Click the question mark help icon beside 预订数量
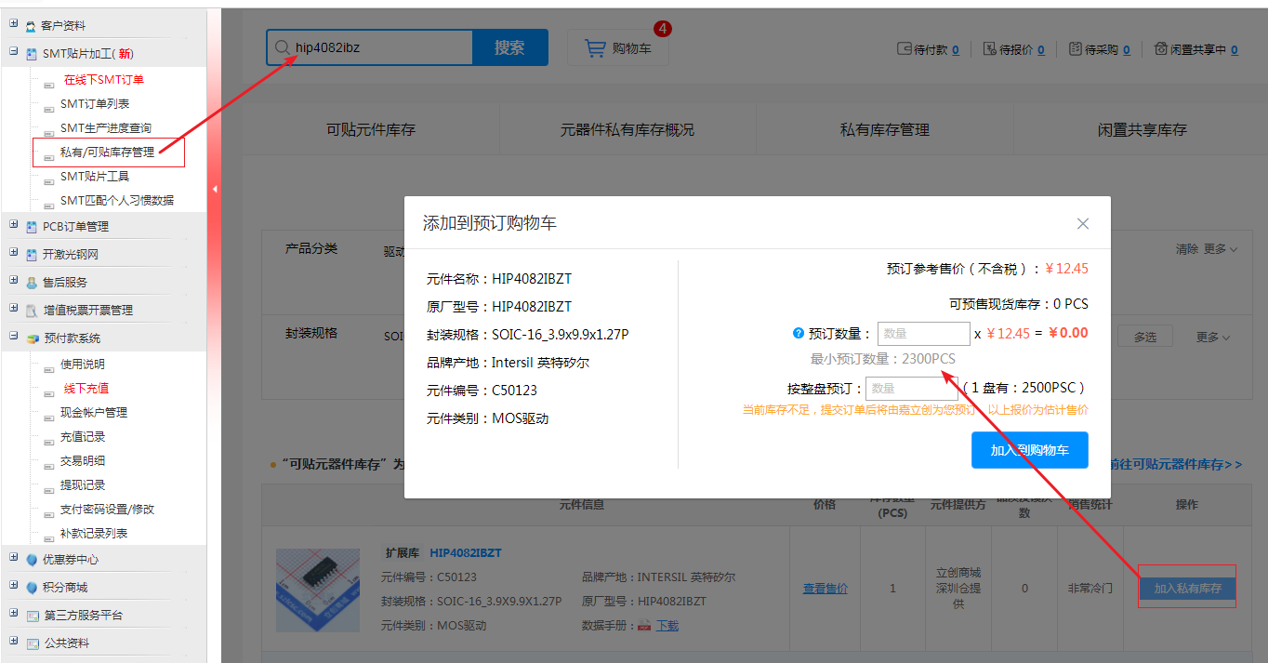1268x663 pixels. pyautogui.click(x=798, y=334)
